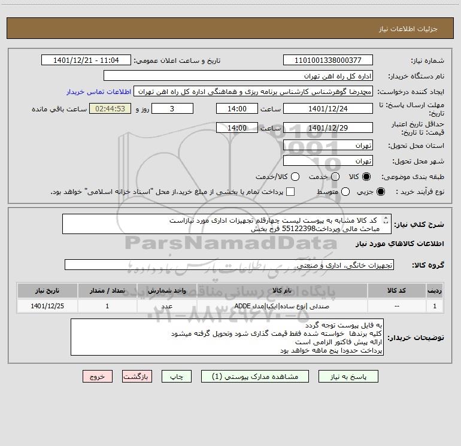Screen dimensions: 461x446
Task: Click the 1401/12/29 price validity date field
Action: [328, 128]
